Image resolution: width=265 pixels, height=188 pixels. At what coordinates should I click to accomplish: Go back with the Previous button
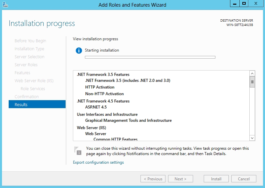tap(153, 179)
